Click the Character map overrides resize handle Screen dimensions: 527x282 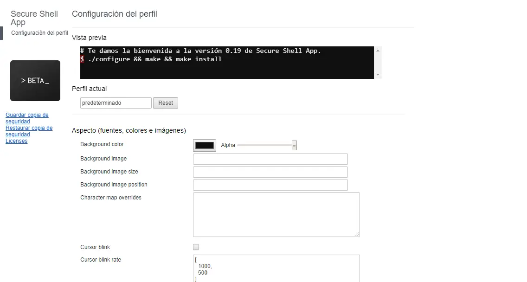pyautogui.click(x=357, y=234)
